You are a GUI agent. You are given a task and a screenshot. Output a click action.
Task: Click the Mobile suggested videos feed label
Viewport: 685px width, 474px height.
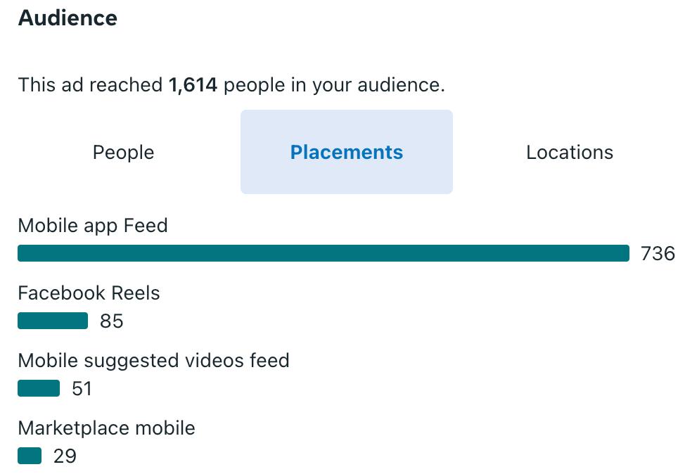coord(153,361)
